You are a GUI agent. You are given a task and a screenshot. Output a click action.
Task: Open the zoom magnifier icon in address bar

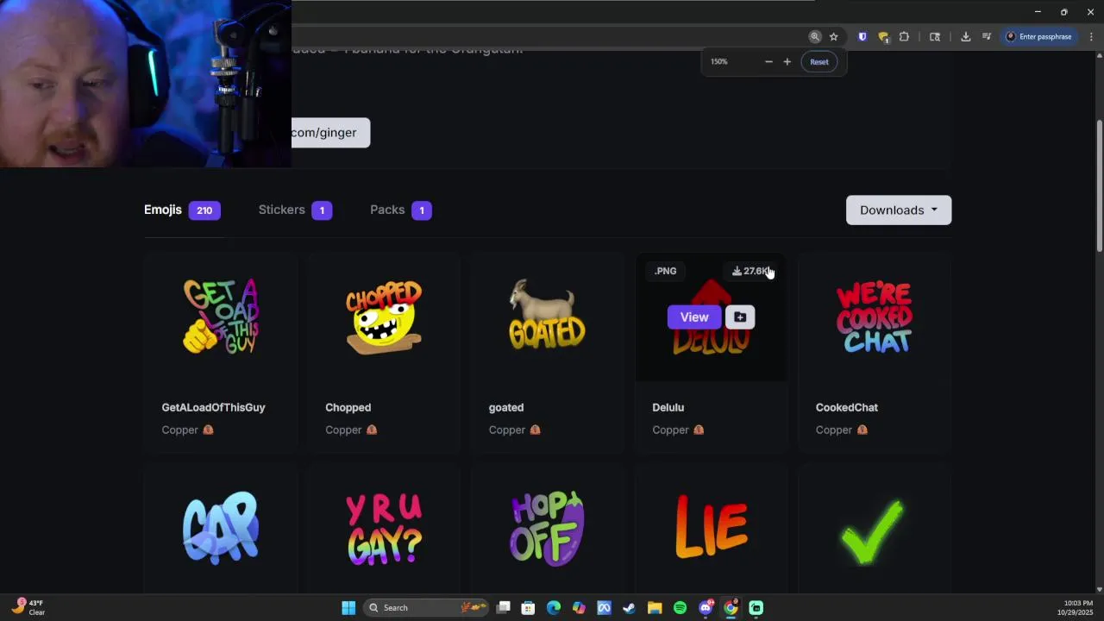click(815, 36)
